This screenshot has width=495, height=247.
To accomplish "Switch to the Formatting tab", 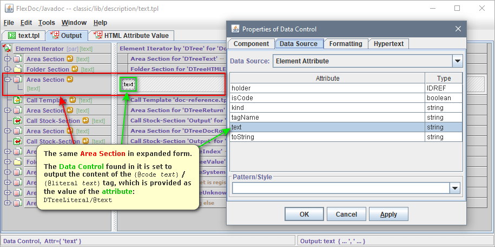I will click(346, 44).
